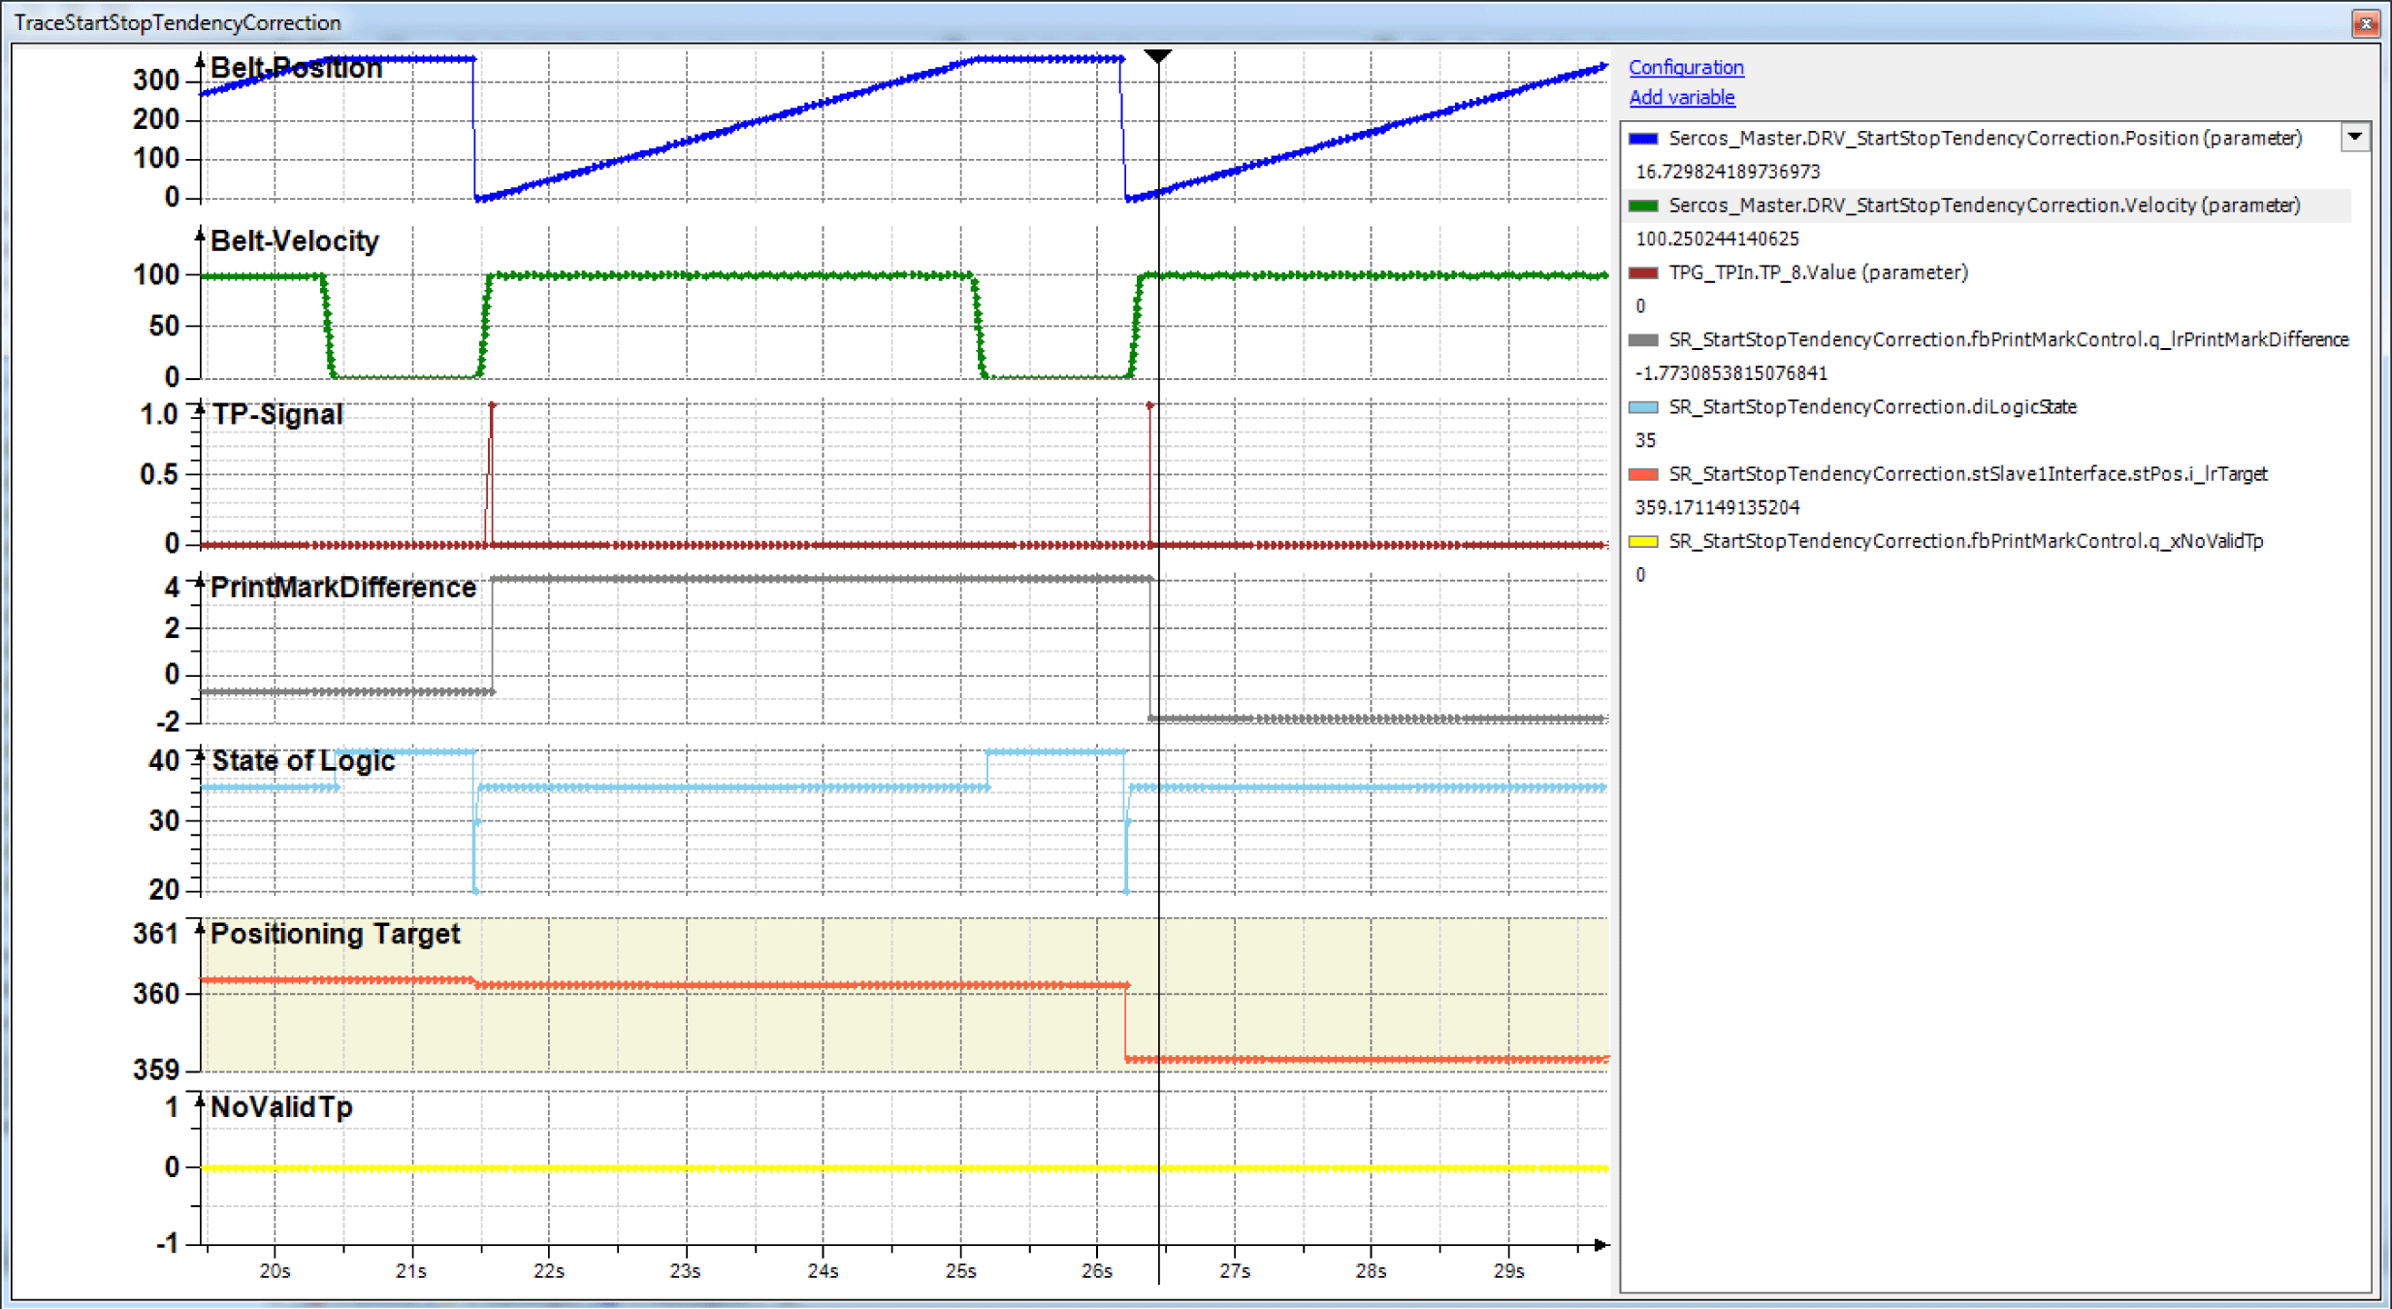Click the 25s label on time axis
The width and height of the screenshot is (2392, 1309).
(959, 1271)
